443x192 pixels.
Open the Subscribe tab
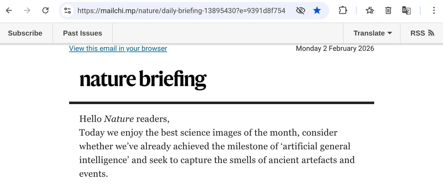coord(25,33)
